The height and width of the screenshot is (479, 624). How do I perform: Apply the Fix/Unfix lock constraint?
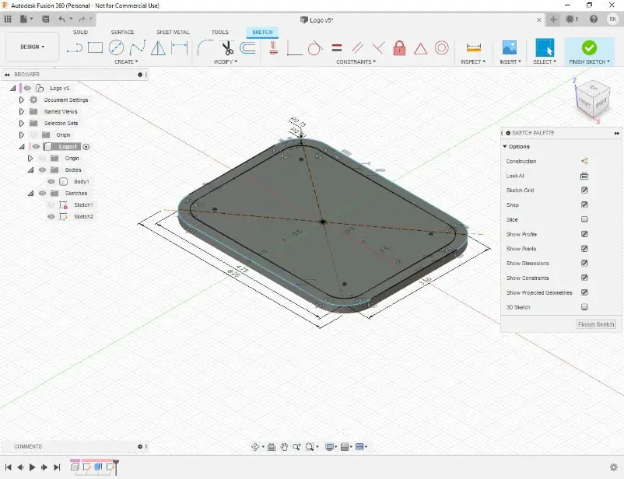point(399,48)
